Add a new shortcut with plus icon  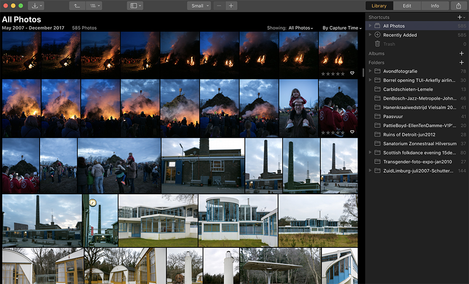(x=461, y=17)
